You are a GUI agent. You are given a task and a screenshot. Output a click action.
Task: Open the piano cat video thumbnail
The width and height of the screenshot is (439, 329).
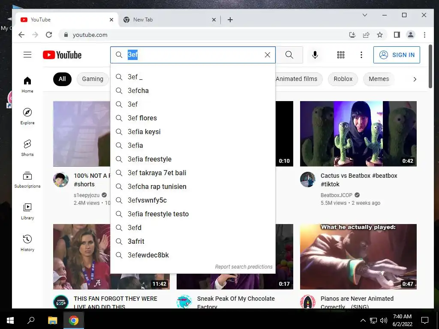358,257
